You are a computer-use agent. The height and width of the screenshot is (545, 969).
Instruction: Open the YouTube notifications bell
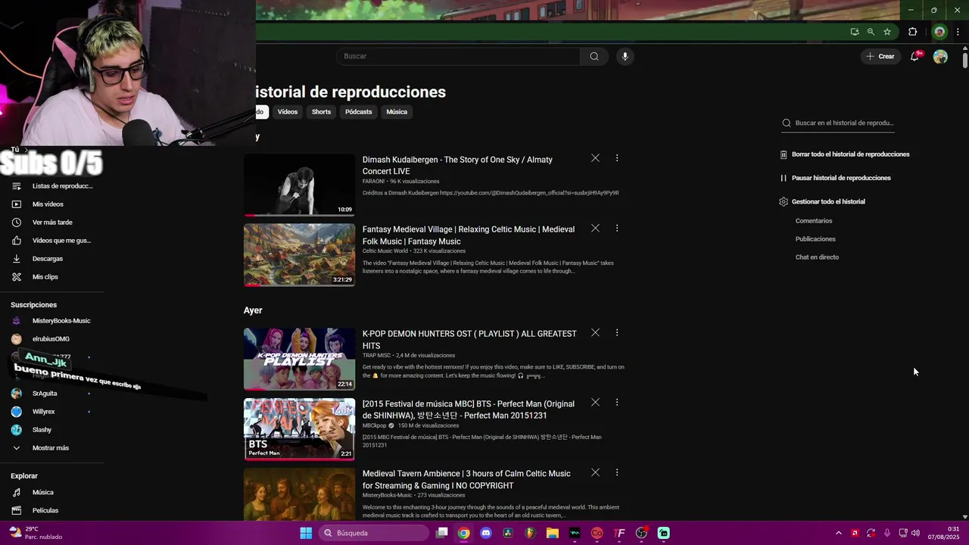(914, 56)
